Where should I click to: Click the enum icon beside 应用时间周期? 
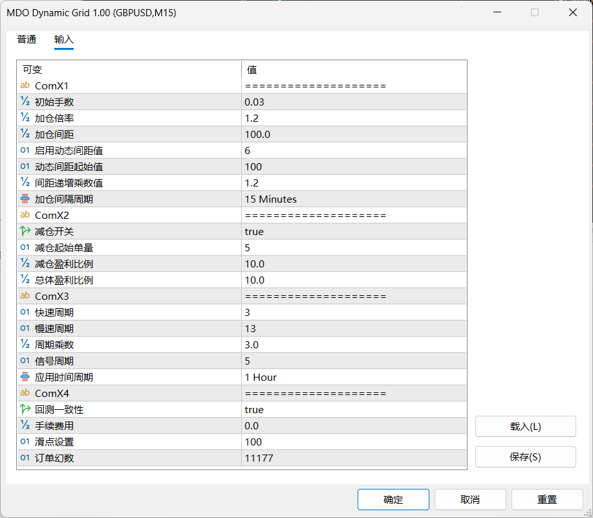pos(25,377)
